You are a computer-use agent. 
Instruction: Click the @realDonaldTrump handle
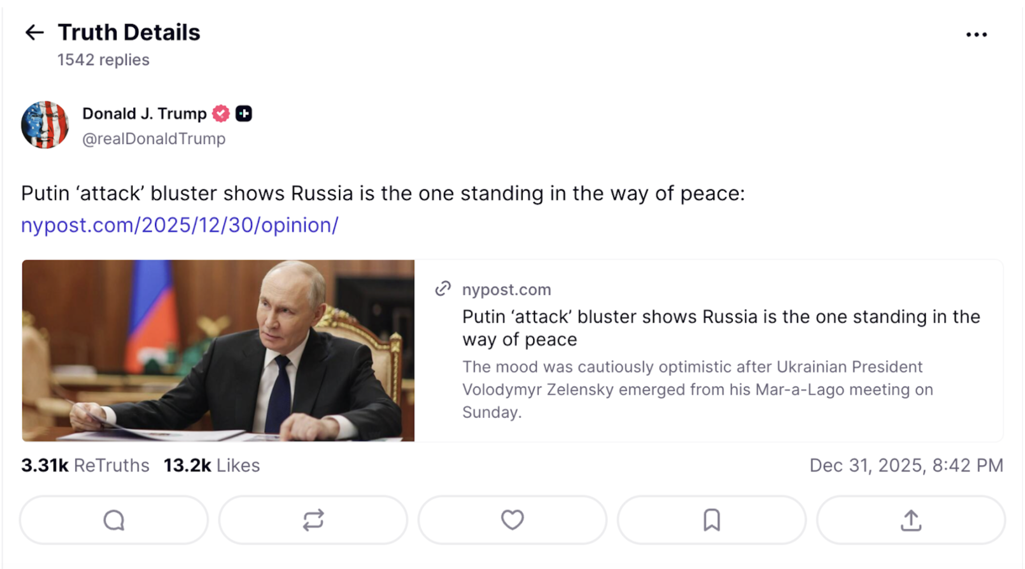coord(154,139)
